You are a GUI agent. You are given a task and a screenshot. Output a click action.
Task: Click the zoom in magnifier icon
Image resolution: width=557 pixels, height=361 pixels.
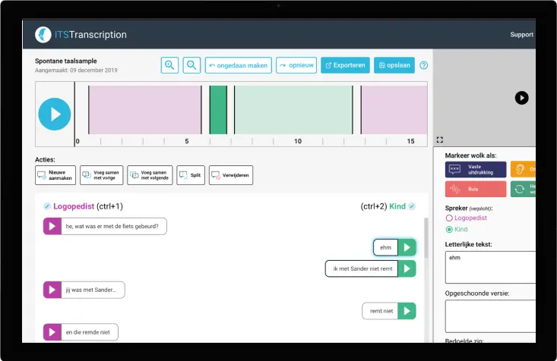(x=169, y=65)
